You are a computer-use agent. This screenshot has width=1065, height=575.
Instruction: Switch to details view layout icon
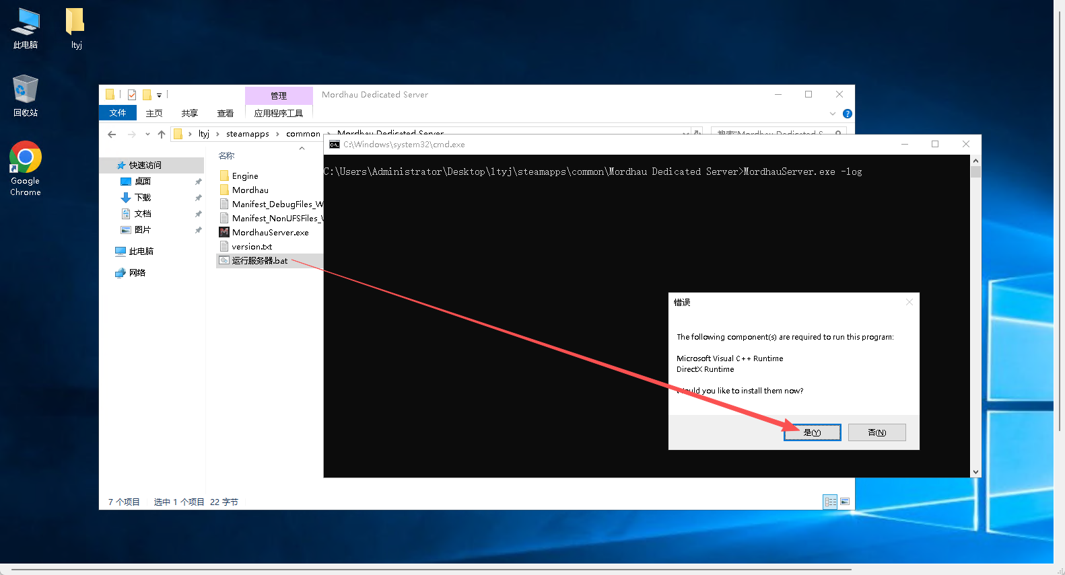point(830,502)
